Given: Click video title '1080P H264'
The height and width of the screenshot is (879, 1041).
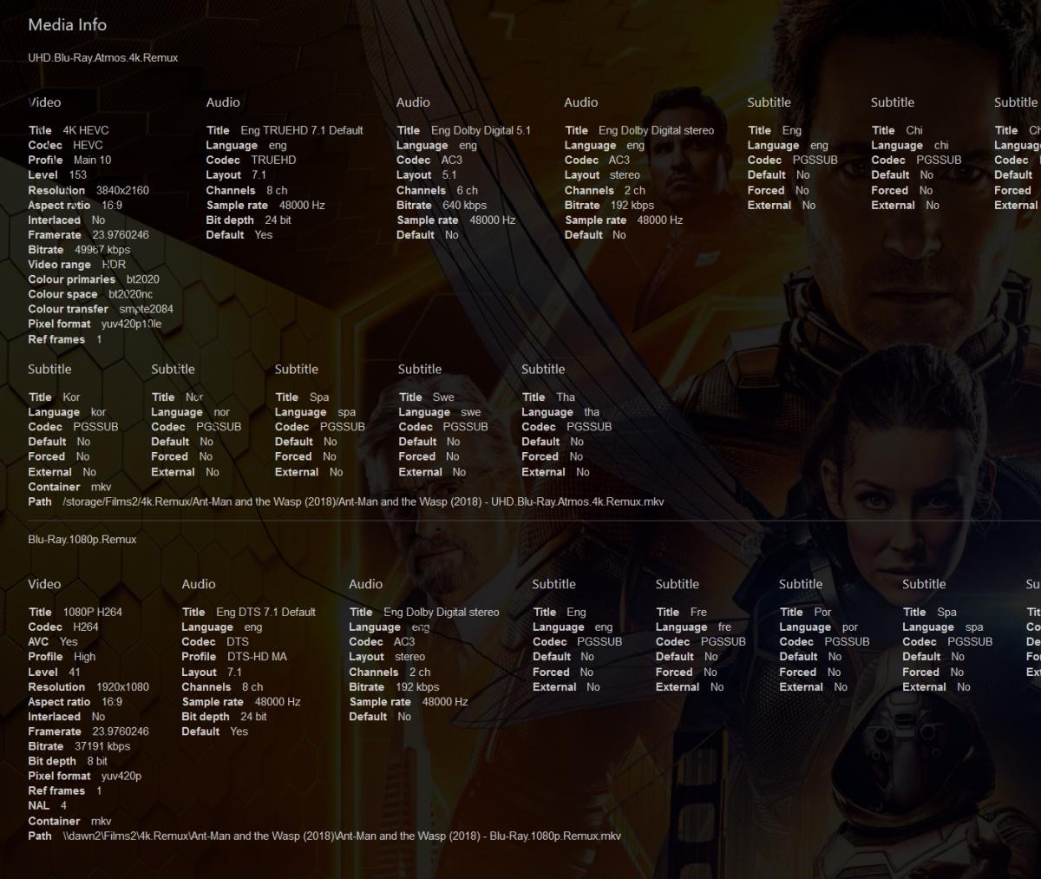Looking at the screenshot, I should point(93,612).
